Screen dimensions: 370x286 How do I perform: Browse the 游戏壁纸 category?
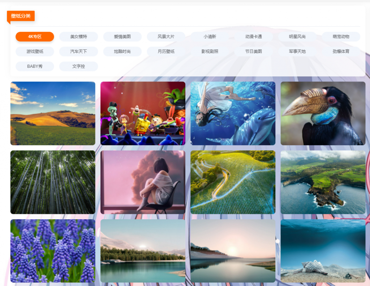point(35,51)
